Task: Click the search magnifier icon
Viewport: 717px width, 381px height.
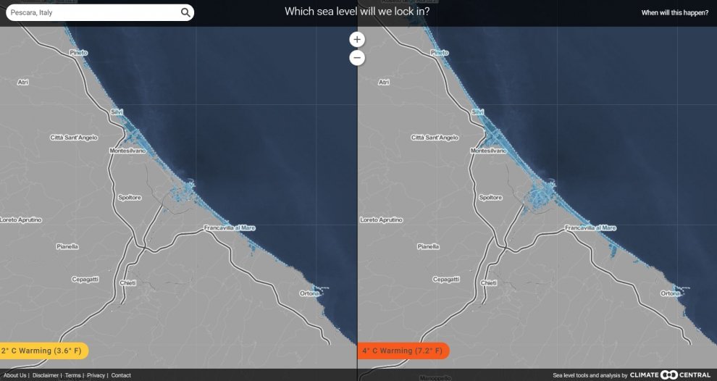Action: click(185, 12)
